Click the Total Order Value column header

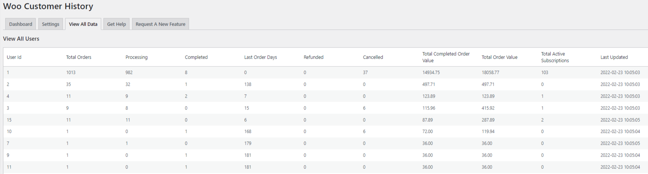tap(500, 57)
